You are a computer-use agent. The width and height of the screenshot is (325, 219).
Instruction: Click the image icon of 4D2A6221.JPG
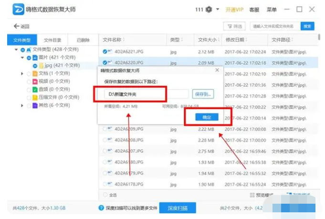tap(110, 51)
